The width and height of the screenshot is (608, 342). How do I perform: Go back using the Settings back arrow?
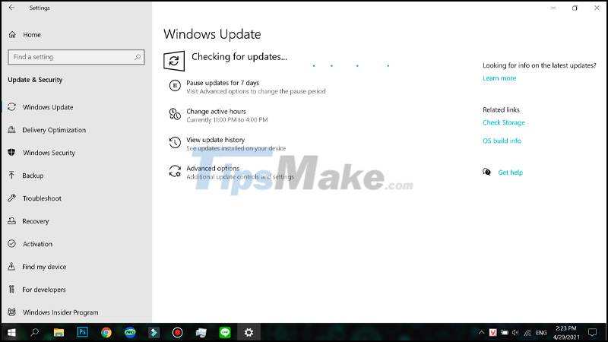tap(11, 8)
